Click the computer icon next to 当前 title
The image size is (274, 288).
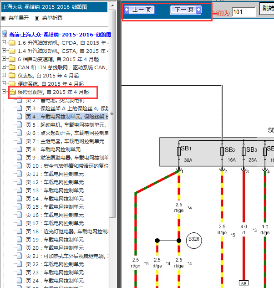pos(5,34)
